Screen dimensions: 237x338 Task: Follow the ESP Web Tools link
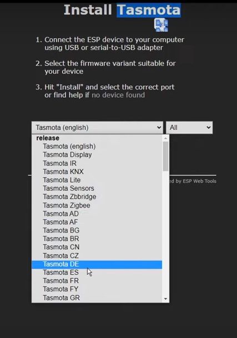pyautogui.click(x=199, y=181)
